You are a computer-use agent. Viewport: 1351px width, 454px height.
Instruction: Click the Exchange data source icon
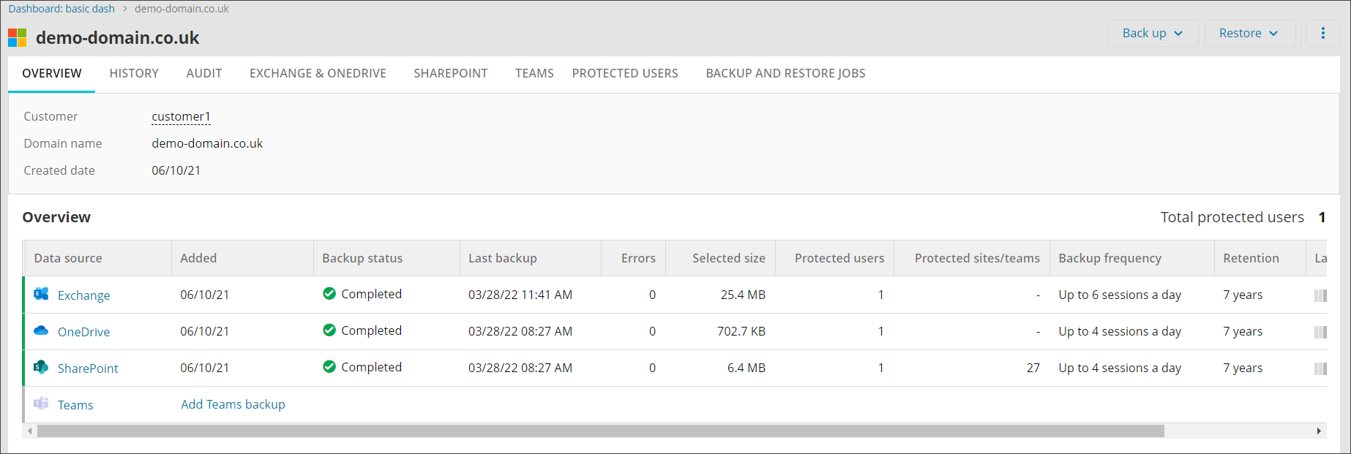[x=41, y=294]
